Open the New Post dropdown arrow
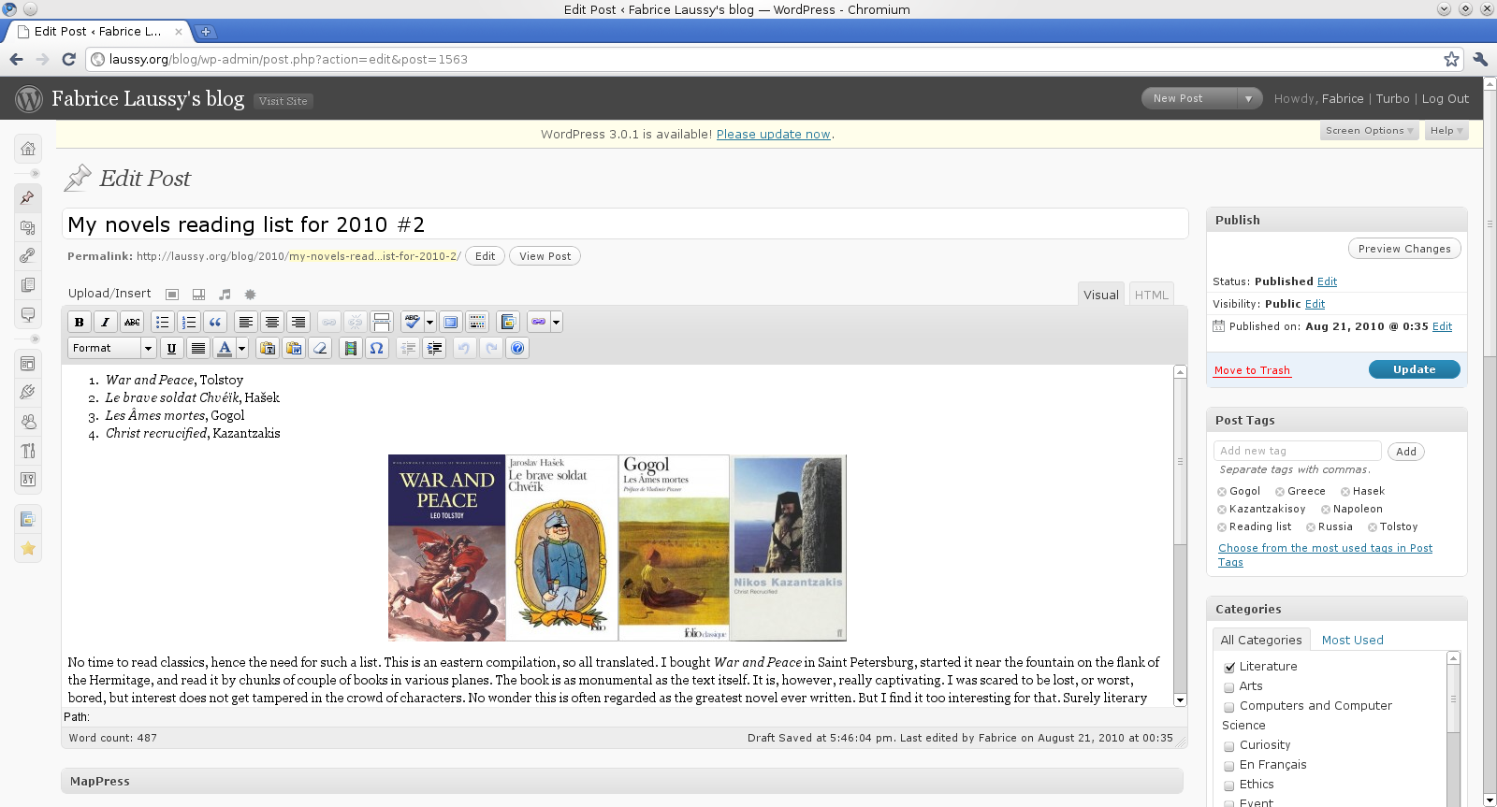Screen dimensions: 1497x807 pos(1248,98)
